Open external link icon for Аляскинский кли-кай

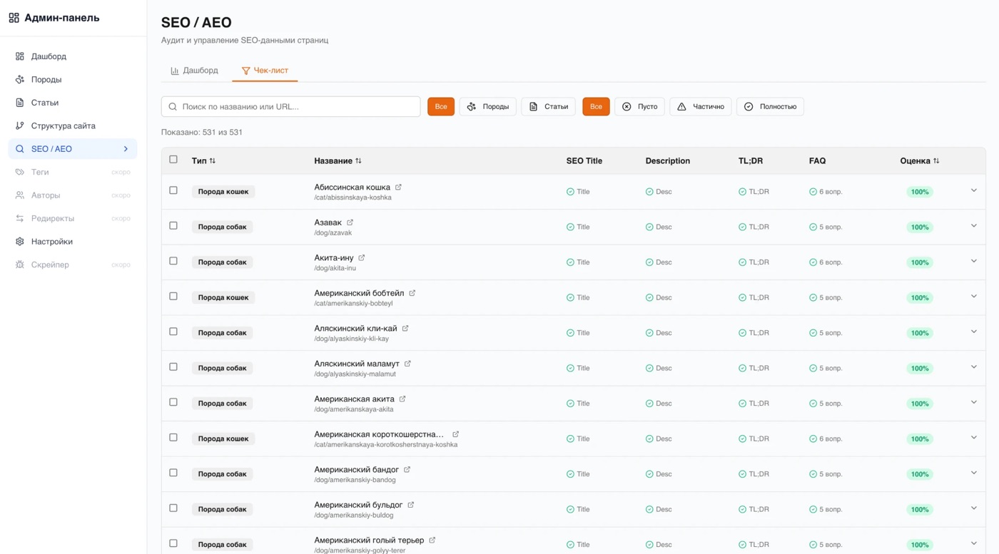pos(405,329)
